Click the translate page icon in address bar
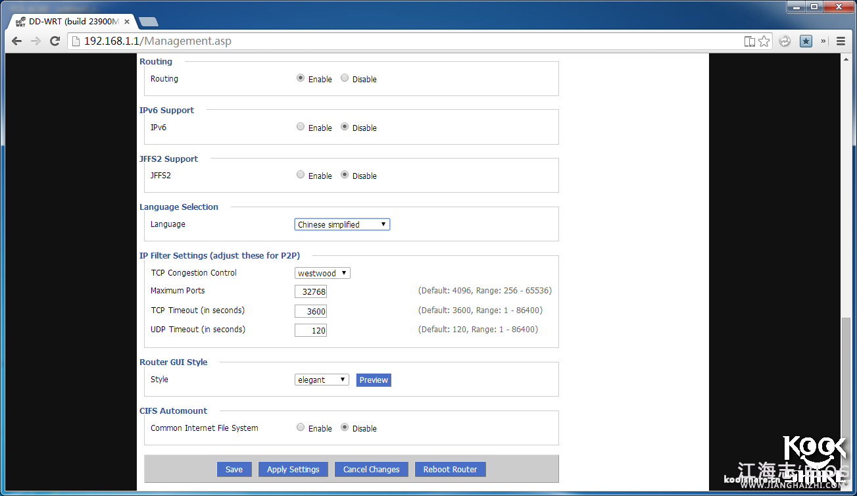This screenshot has width=857, height=496. (749, 41)
